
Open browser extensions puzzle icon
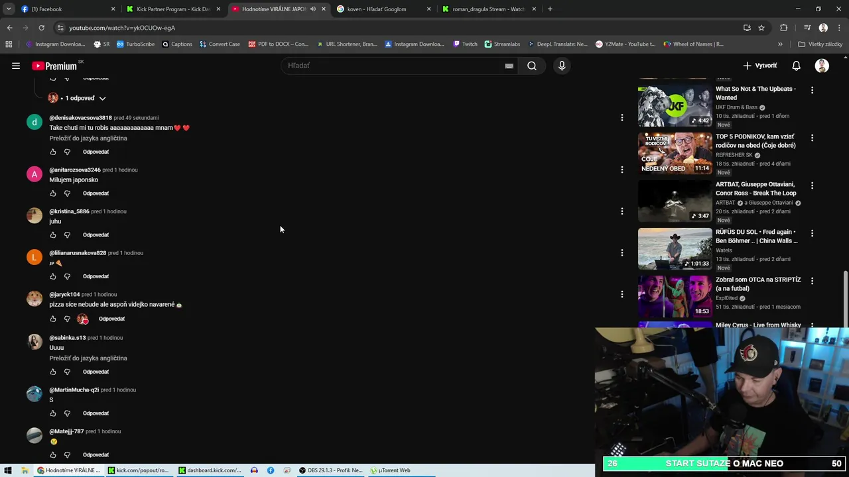coord(784,28)
